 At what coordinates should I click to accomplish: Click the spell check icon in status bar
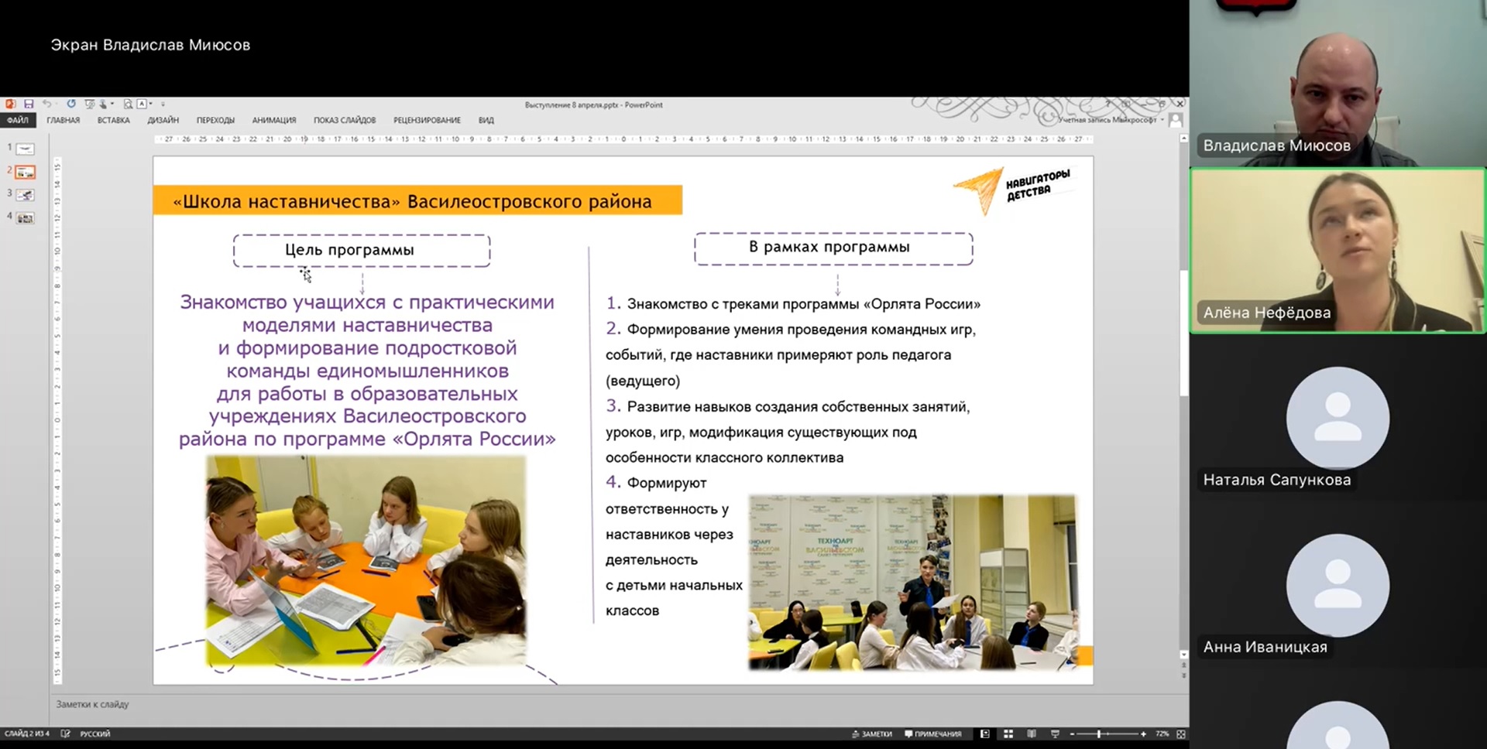tap(65, 734)
